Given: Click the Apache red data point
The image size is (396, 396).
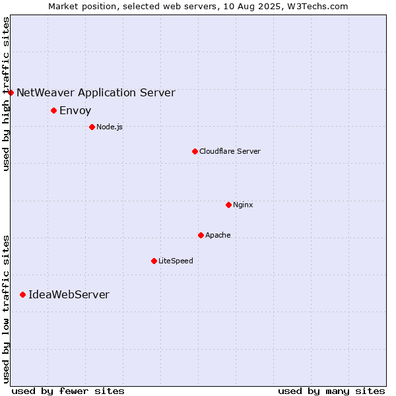Looking at the screenshot, I should [x=201, y=236].
